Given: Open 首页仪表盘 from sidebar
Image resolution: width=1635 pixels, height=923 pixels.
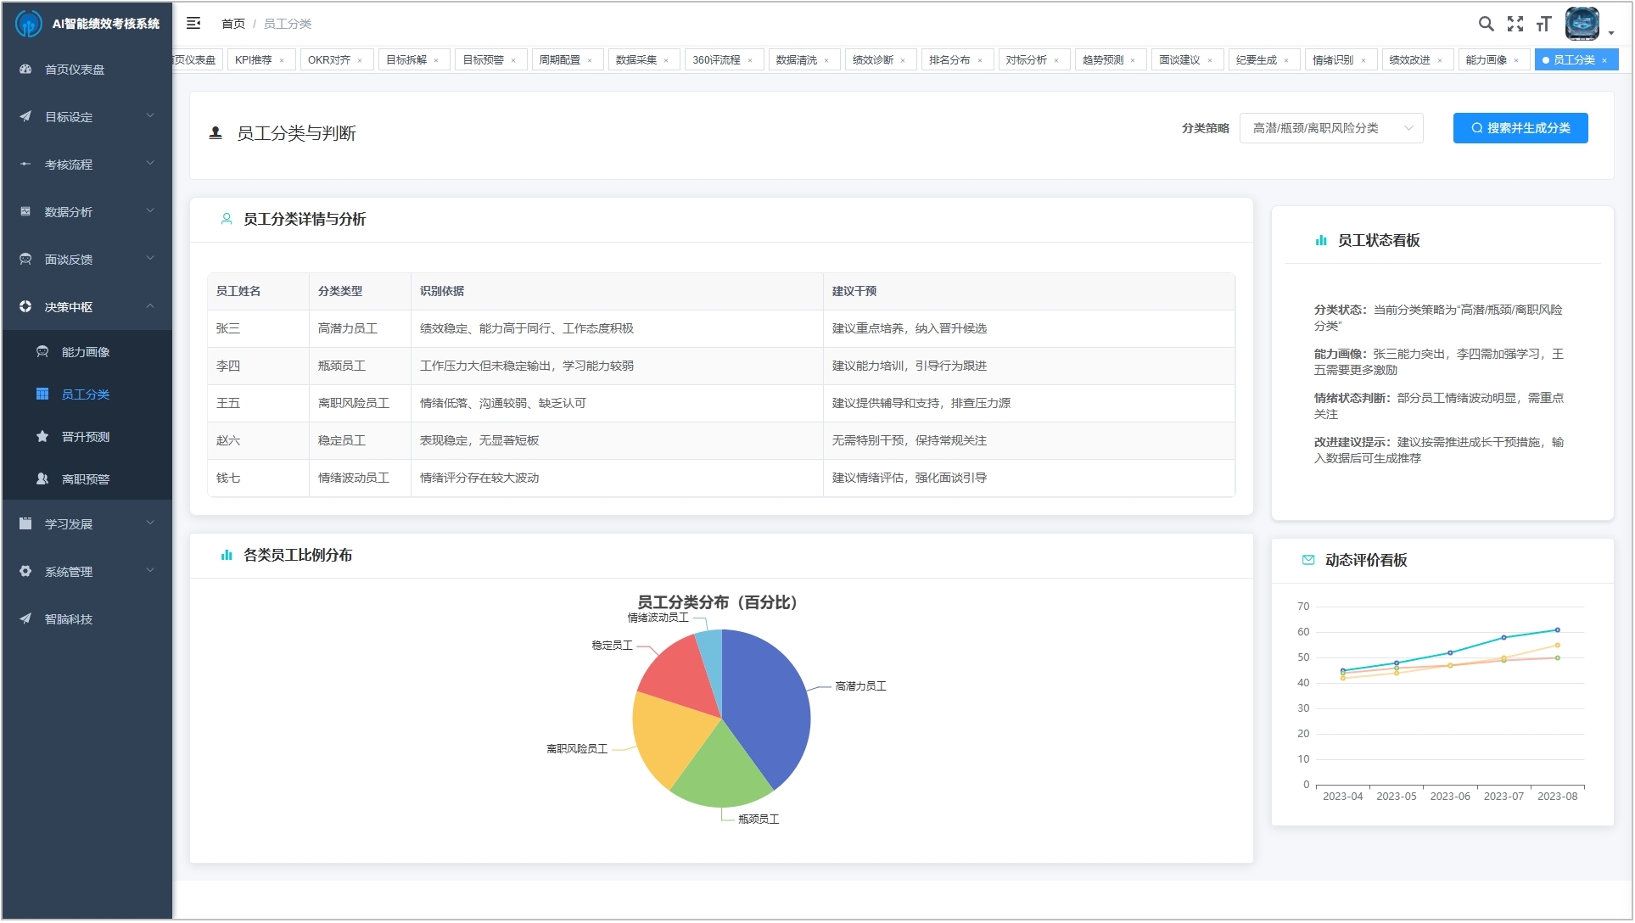Looking at the screenshot, I should tap(75, 70).
